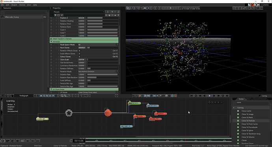
Task: Open the Node Spawn Mode dropdown
Action: pyautogui.click(x=98, y=45)
